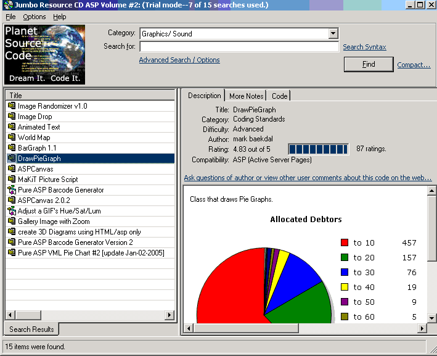Click the 'Class that draws Pie Graphs.' text
Image resolution: width=437 pixels, height=356 pixels.
coord(231,199)
